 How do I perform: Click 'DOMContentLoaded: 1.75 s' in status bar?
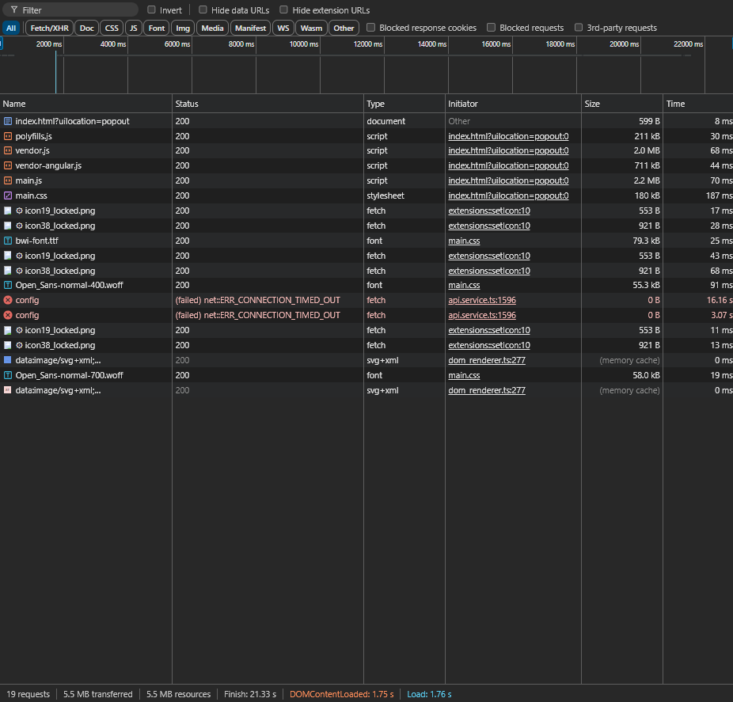click(x=342, y=694)
